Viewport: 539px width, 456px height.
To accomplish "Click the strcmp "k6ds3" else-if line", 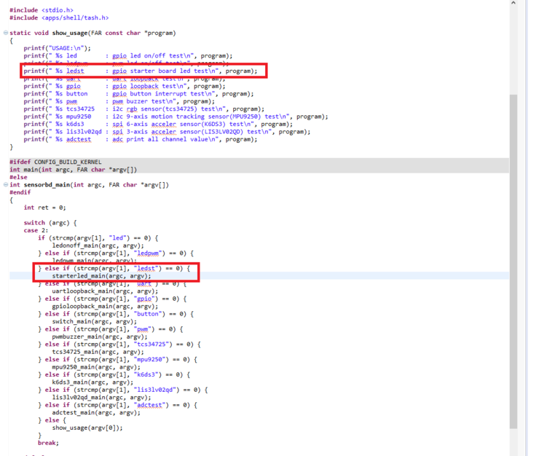I will click(114, 374).
